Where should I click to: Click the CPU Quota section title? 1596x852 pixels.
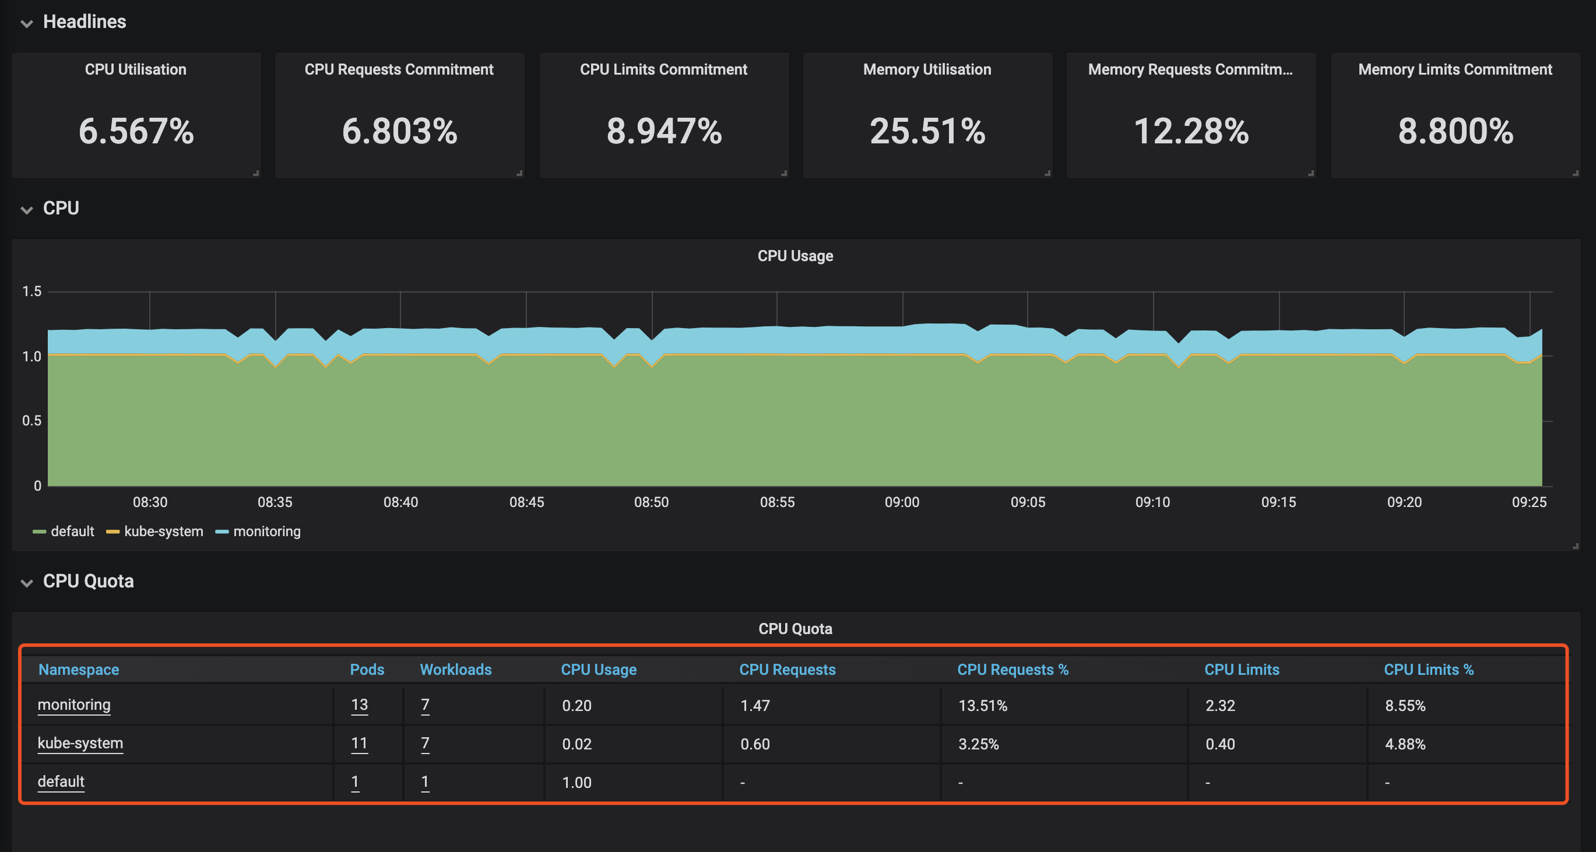[88, 581]
